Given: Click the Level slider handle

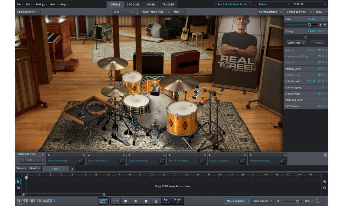Looking at the screenshot, I should pyautogui.click(x=309, y=25).
